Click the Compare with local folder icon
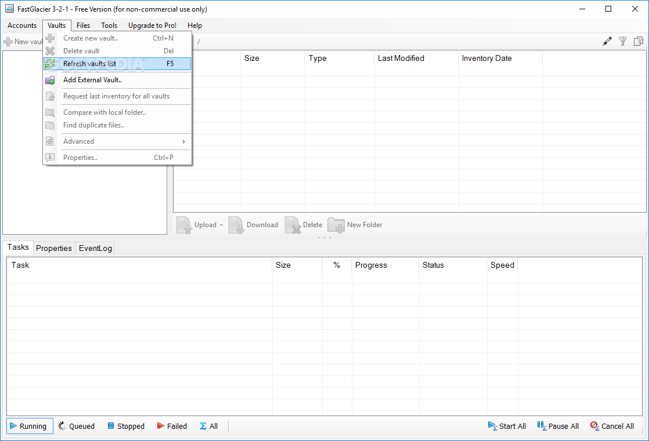The image size is (649, 441). pyautogui.click(x=50, y=112)
